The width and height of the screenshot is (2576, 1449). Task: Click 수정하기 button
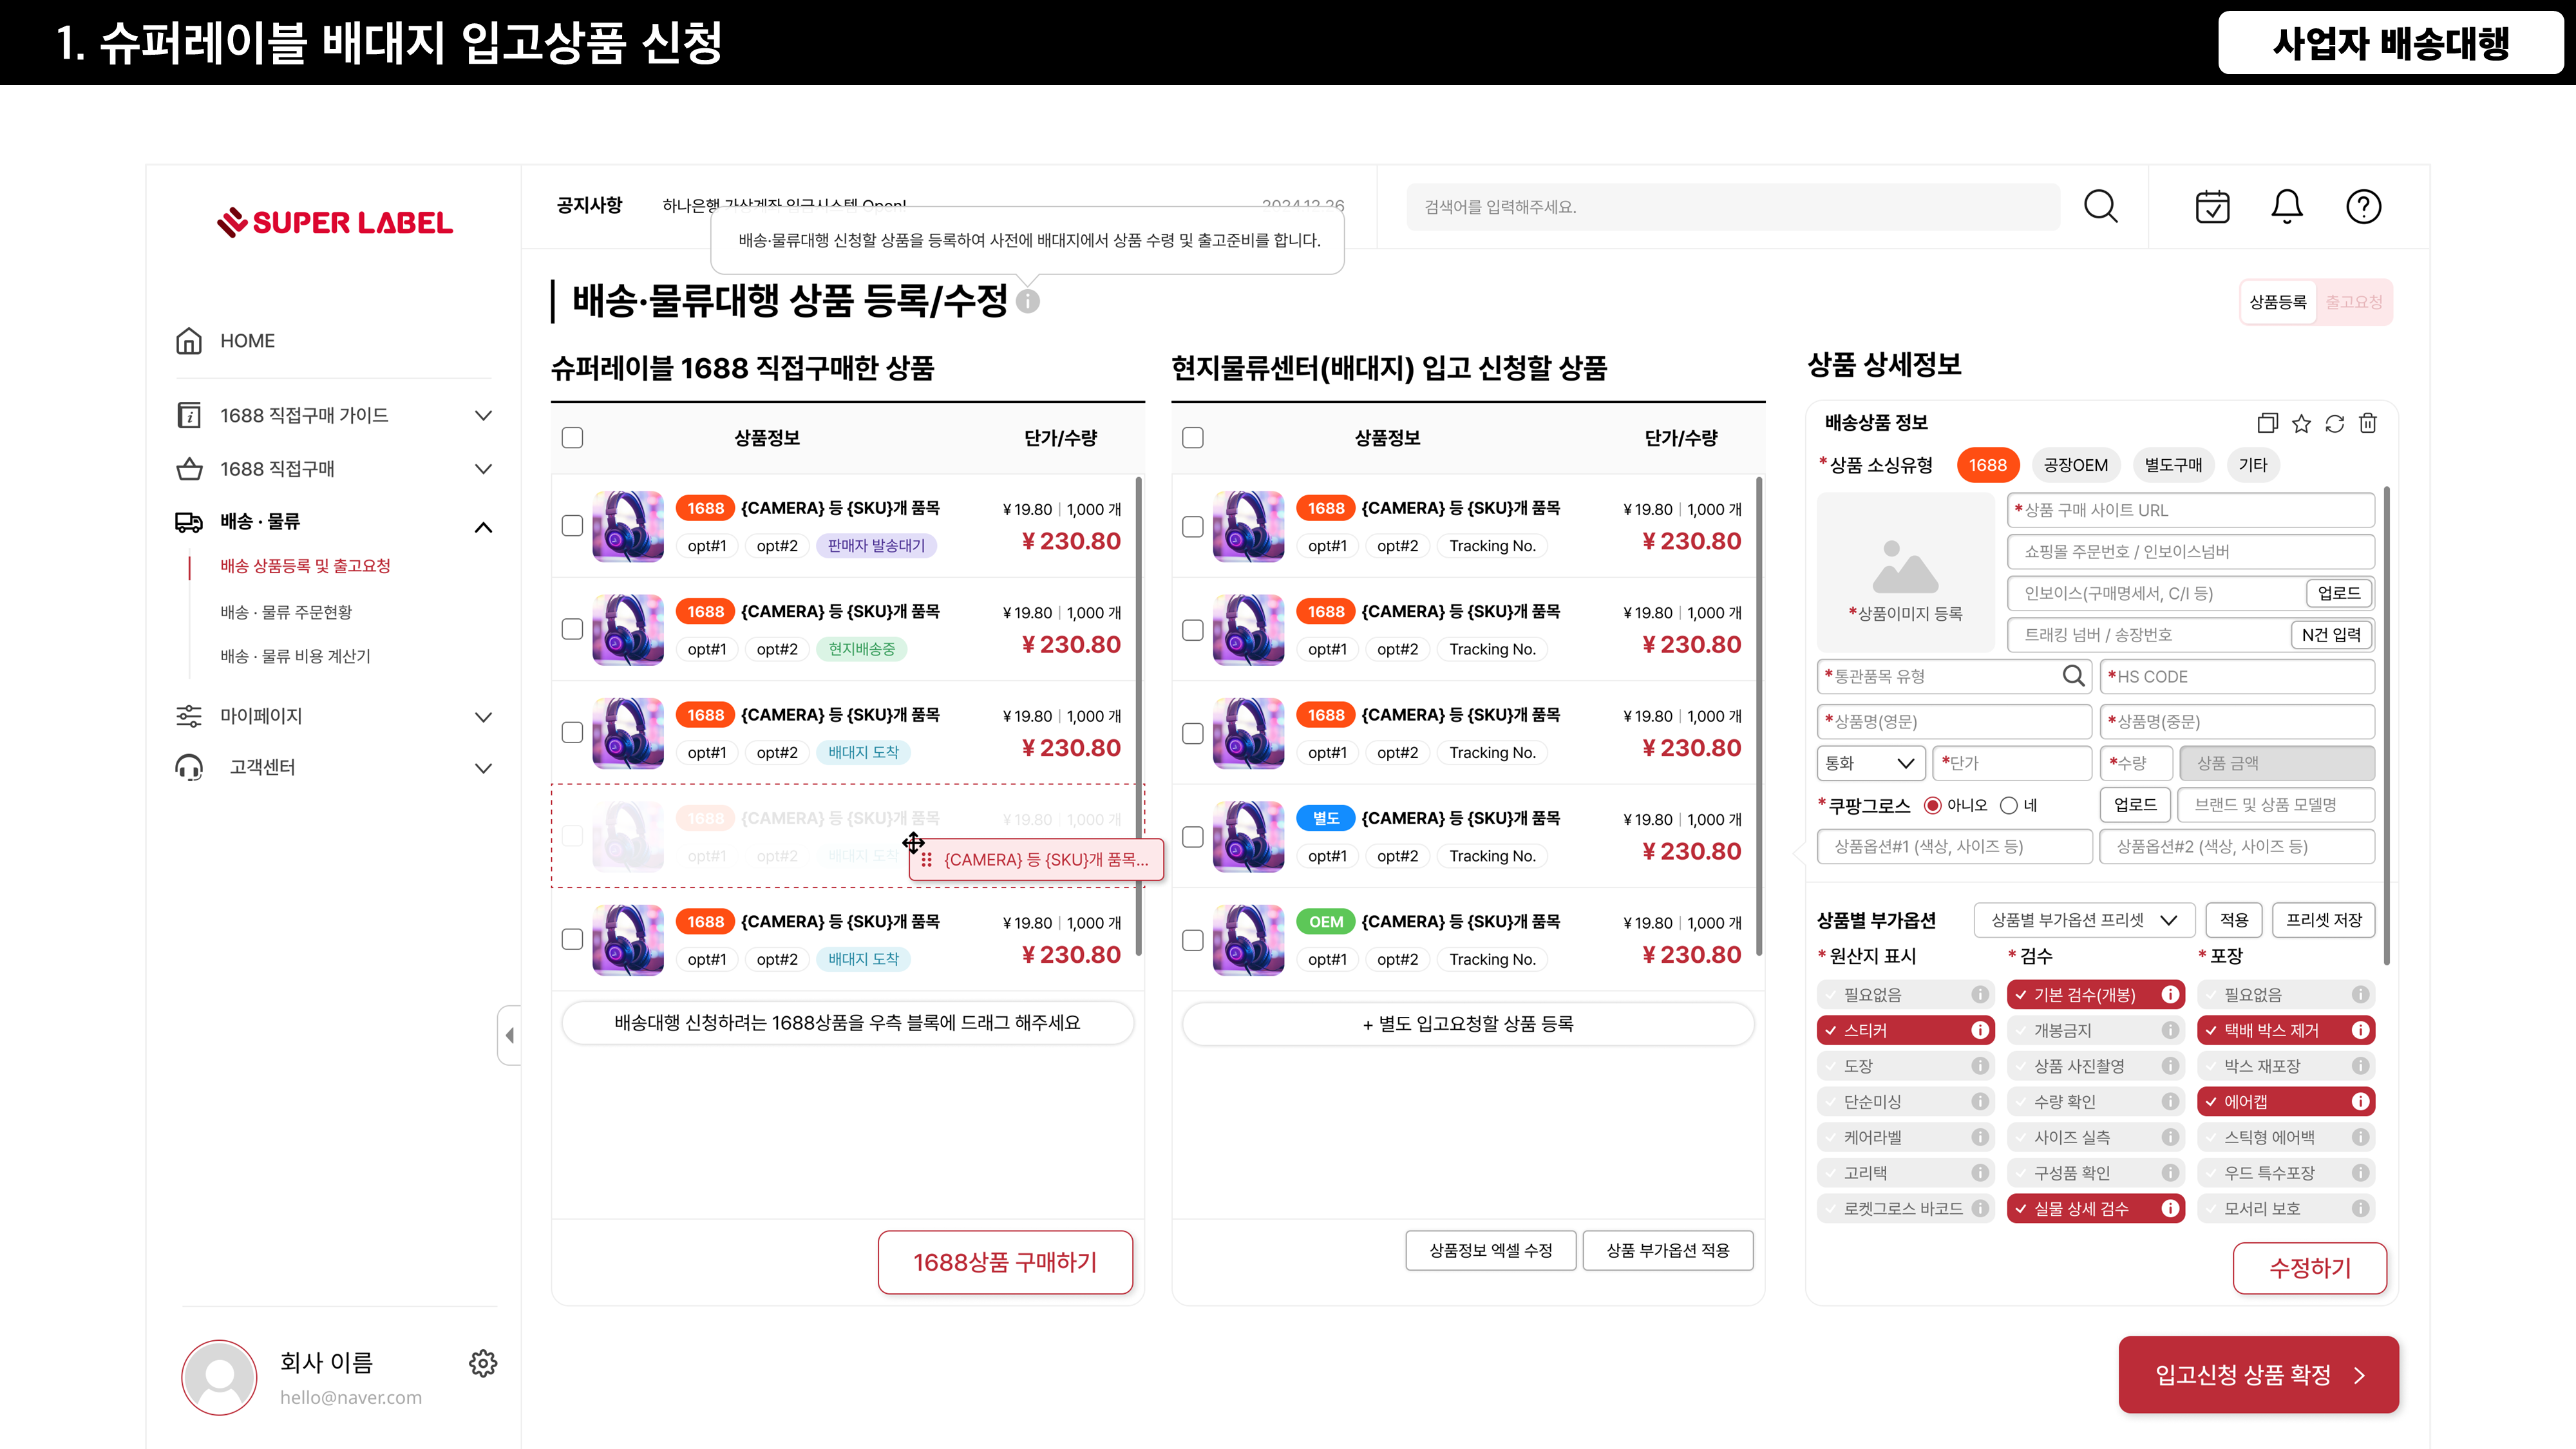[x=2310, y=1268]
